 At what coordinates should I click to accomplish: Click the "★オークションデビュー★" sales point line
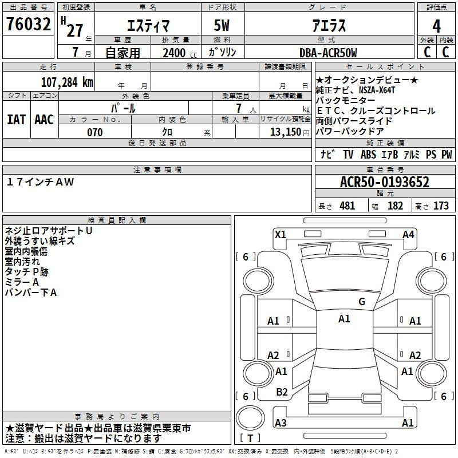pyautogui.click(x=367, y=80)
